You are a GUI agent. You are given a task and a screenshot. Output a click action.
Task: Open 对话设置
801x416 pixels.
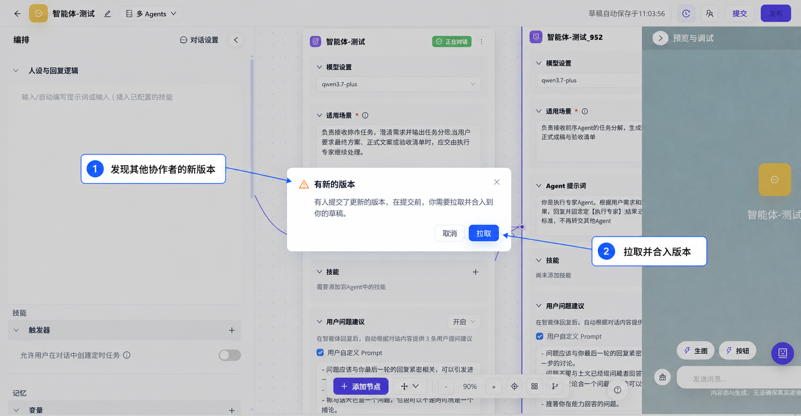[199, 40]
